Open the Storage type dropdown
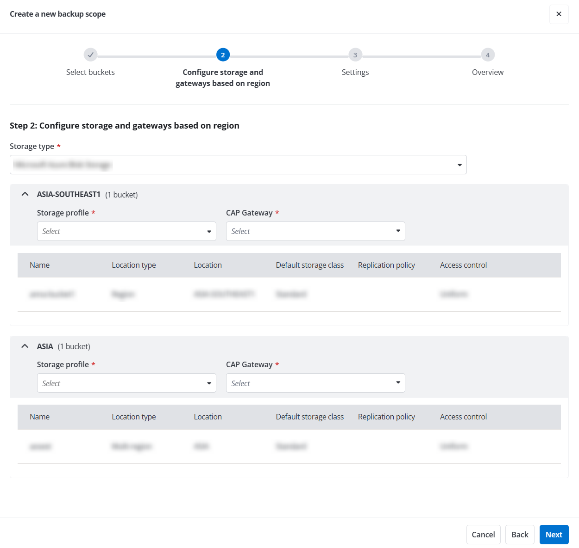 click(238, 165)
